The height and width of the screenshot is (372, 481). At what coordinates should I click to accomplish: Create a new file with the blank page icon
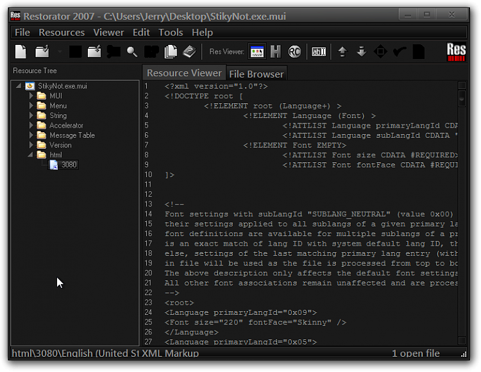(21, 51)
